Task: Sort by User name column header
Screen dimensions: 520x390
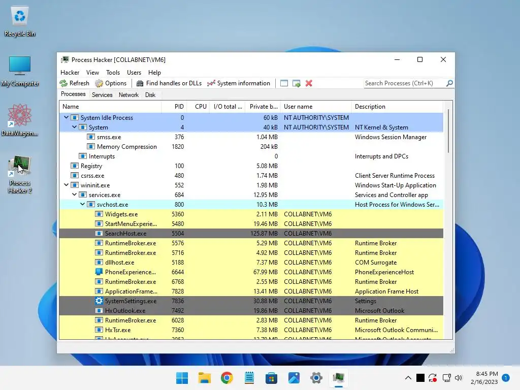Action: 316,107
